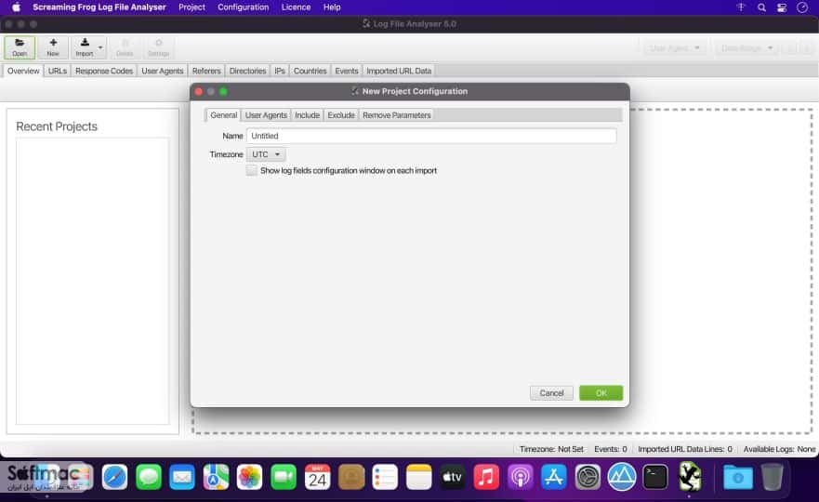
Task: Confirm with the green OK button
Action: (x=601, y=393)
